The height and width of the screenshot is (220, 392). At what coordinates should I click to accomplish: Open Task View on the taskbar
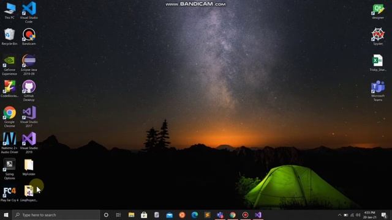pyautogui.click(x=118, y=215)
